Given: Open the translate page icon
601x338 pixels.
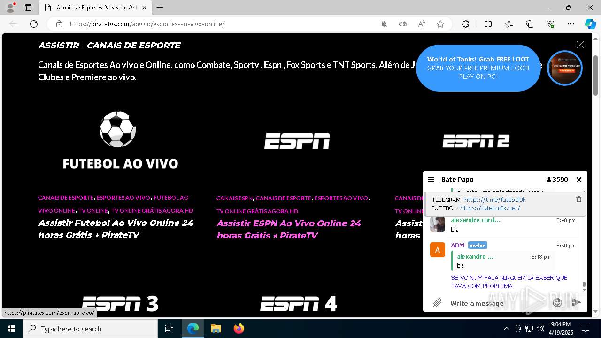Looking at the screenshot, I should click(403, 24).
